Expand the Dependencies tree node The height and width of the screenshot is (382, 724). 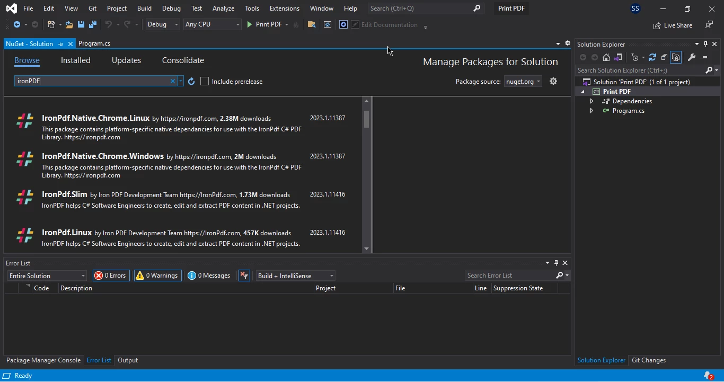pyautogui.click(x=591, y=101)
